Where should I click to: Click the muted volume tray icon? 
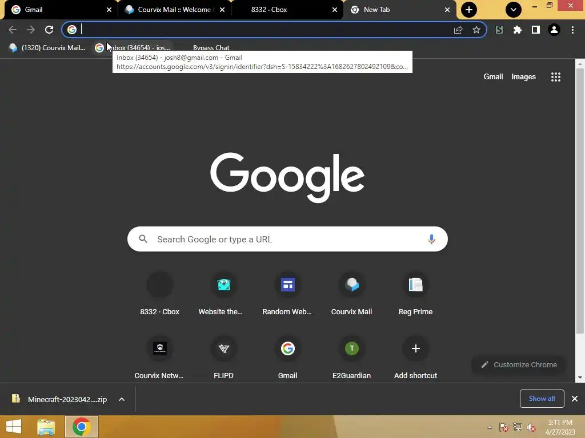point(531,427)
